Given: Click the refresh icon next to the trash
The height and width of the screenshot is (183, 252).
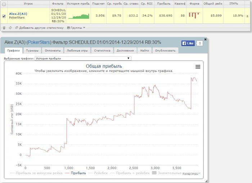Looking at the screenshot, I should click(10, 28).
